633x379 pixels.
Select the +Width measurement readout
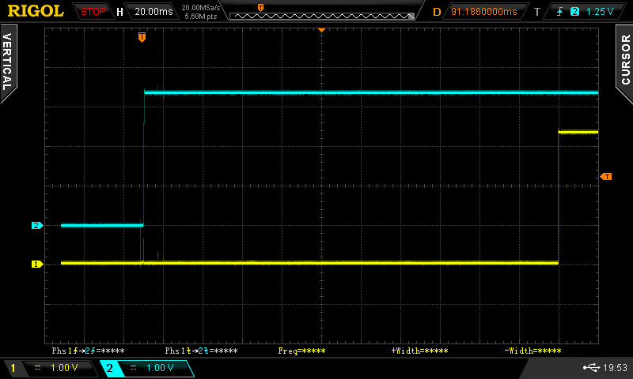[419, 350]
